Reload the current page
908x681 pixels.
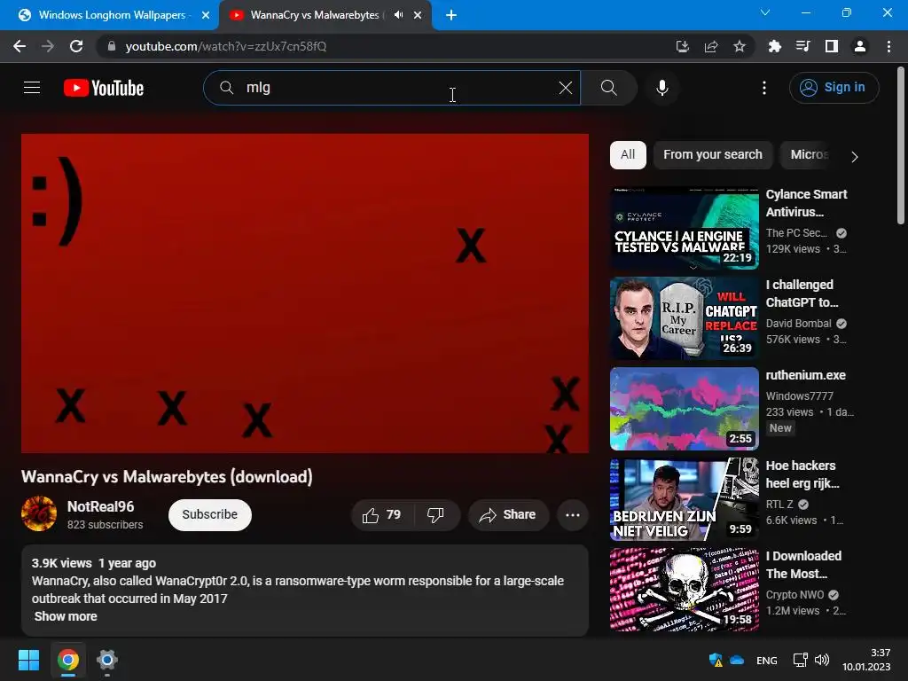click(x=76, y=46)
